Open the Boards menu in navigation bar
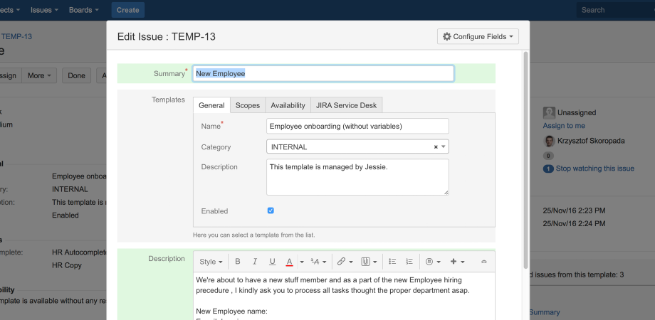Image resolution: width=655 pixels, height=320 pixels. click(x=84, y=10)
